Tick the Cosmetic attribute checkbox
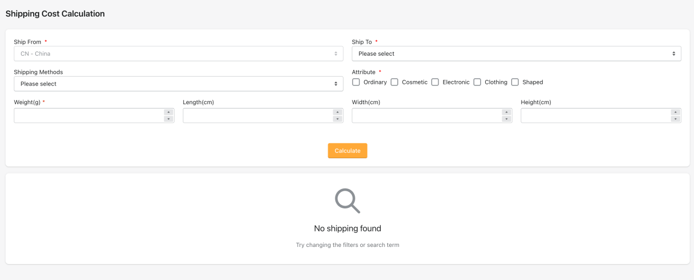Viewport: 694px width, 280px height. click(395, 82)
